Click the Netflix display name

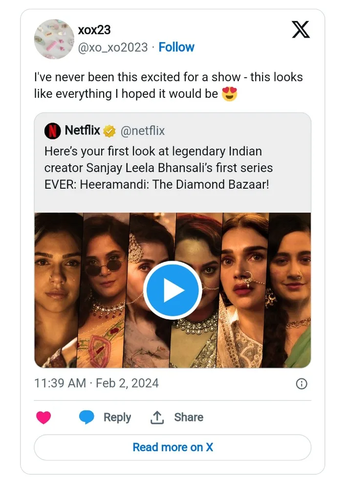pyautogui.click(x=82, y=131)
